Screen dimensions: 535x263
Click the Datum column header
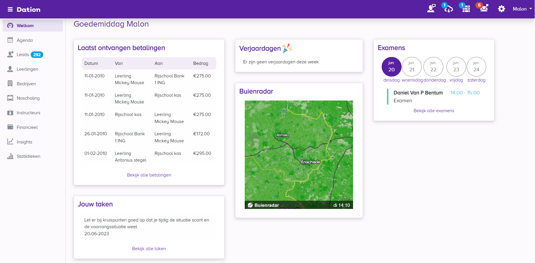pyautogui.click(x=91, y=63)
